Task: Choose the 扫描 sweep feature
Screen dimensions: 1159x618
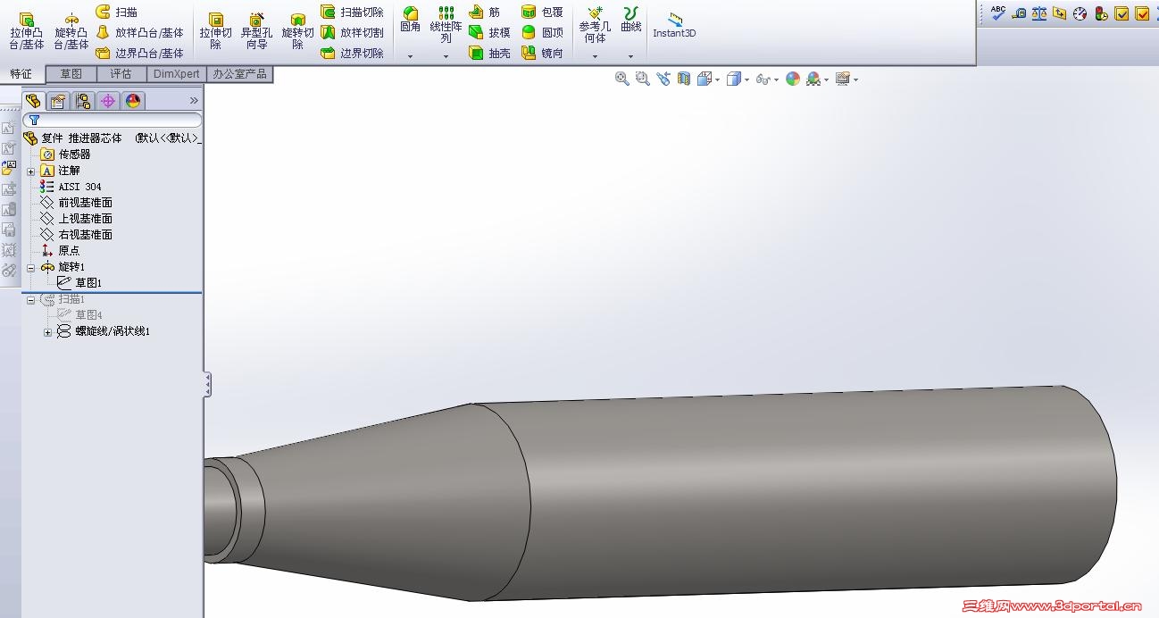Action: [x=117, y=12]
